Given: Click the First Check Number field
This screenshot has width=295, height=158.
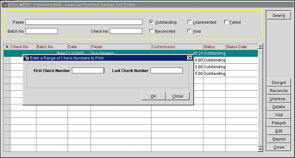Looking at the screenshot, I should point(88,71).
